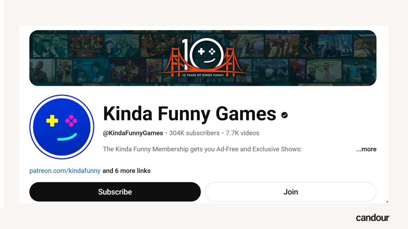
Task: Click the Kinda Funny Games channel title
Action: (x=190, y=114)
